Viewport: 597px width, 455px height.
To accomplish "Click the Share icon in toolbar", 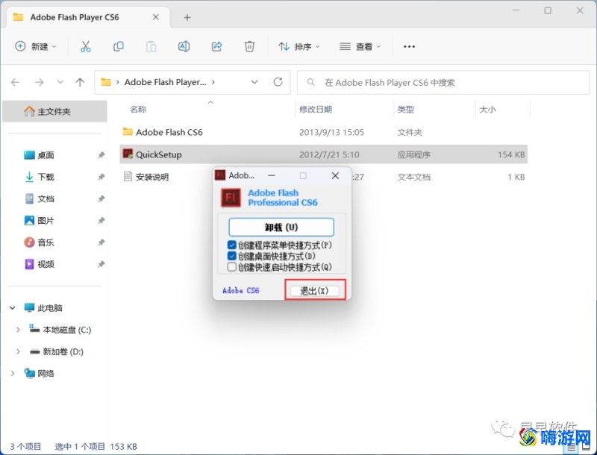I will click(x=216, y=46).
